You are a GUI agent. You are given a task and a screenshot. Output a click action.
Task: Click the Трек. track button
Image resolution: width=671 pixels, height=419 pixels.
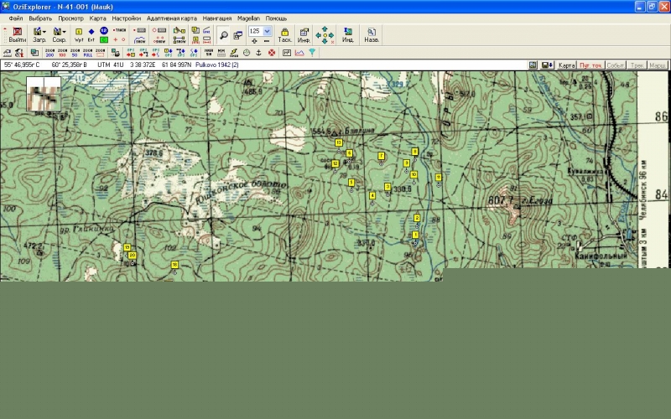(x=637, y=65)
